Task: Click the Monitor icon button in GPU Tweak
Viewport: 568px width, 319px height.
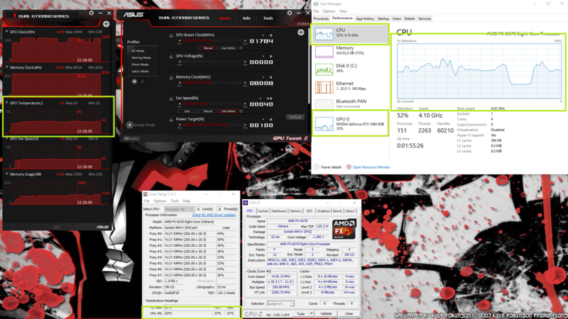Action: click(x=132, y=138)
